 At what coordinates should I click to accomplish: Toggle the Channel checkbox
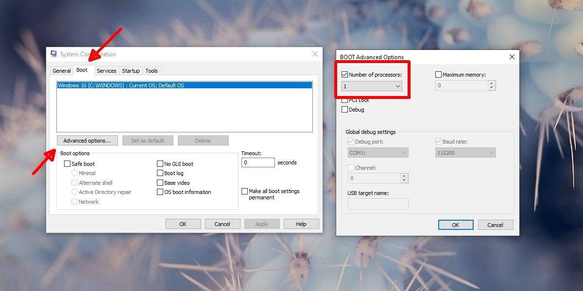click(x=351, y=168)
